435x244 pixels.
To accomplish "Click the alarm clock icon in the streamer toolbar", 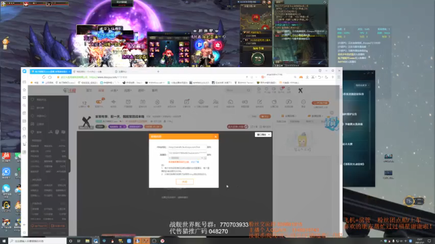I will tap(128, 102).
